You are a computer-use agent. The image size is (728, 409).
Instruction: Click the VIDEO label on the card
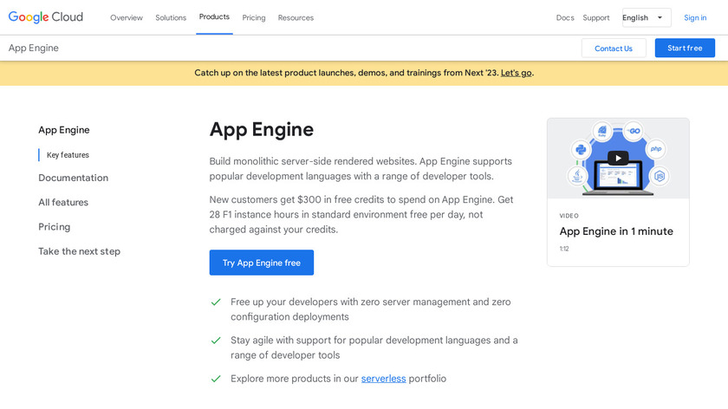pos(569,216)
